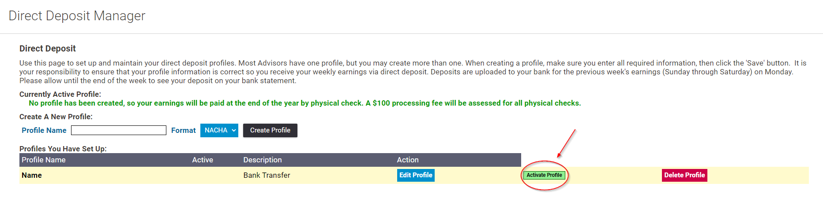Activate the profile using the green button
The height and width of the screenshot is (198, 823).
pyautogui.click(x=544, y=175)
